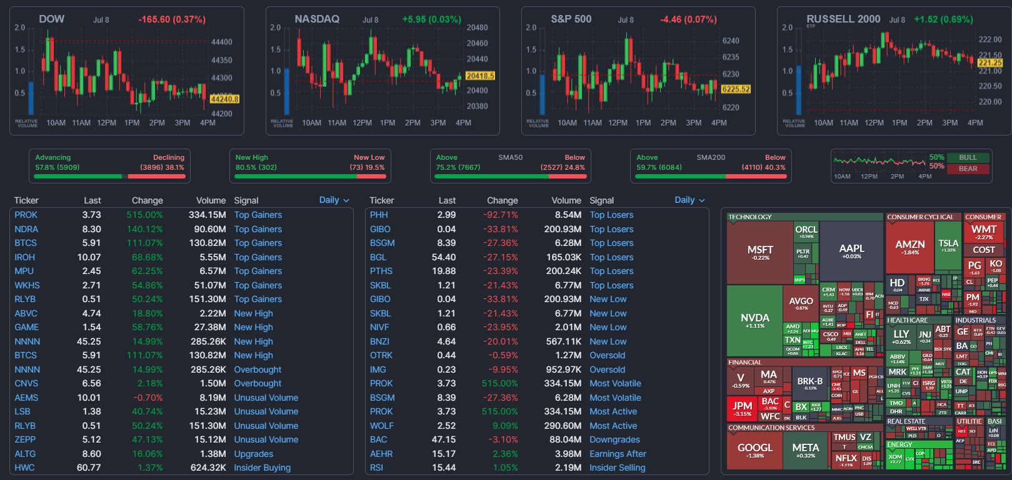Screen dimensions: 1012x480
Task: Open the GAME ticker link
Action: 26,327
